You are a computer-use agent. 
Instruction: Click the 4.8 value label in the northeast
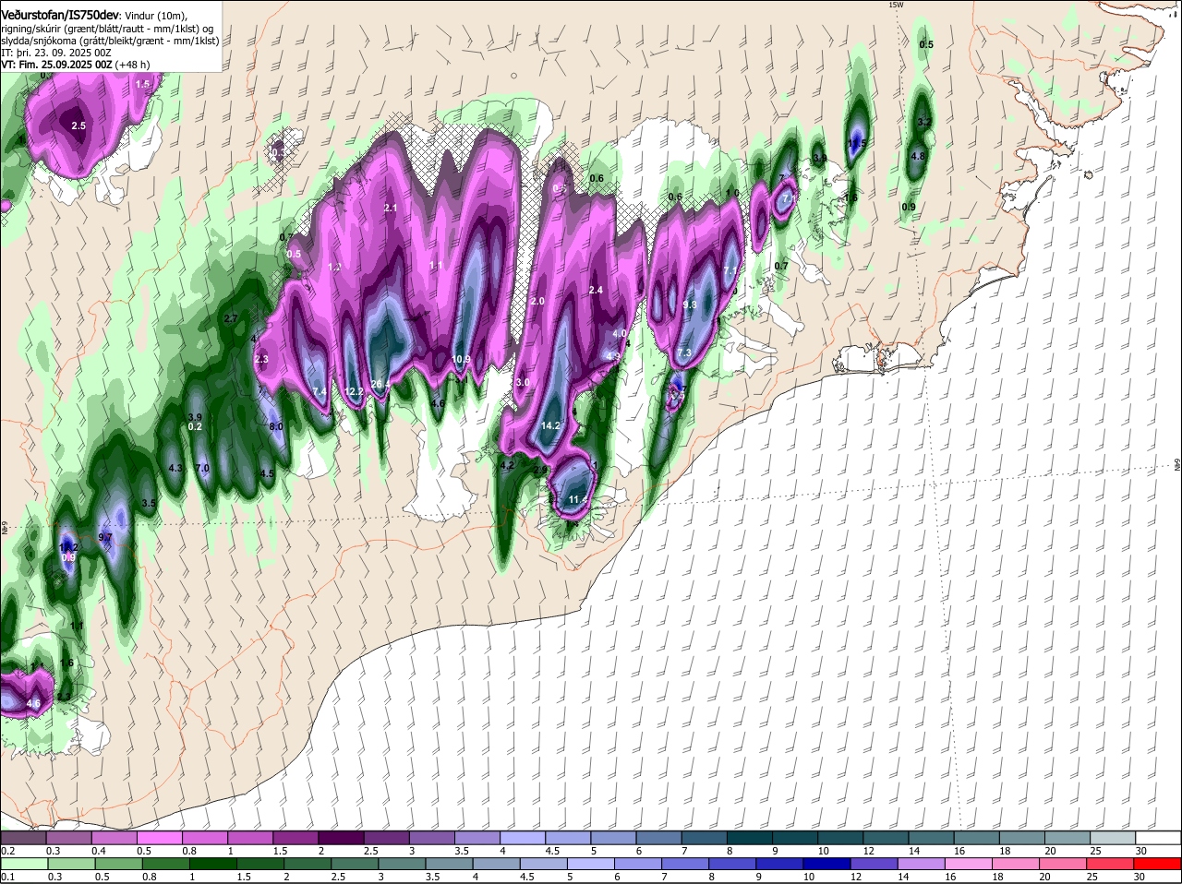click(918, 156)
